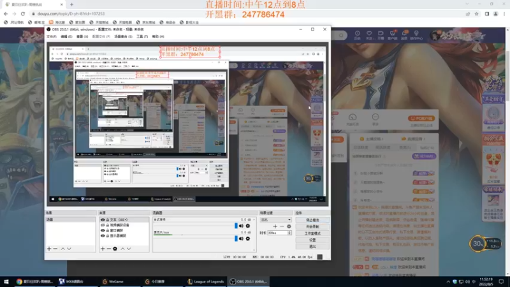The width and height of the screenshot is (510, 287).
Task: Move source up in sources list
Action: (x=122, y=249)
